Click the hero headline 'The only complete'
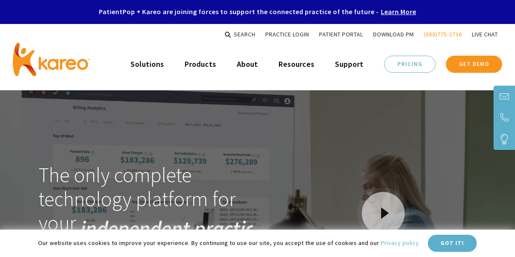This screenshot has height=257, width=515. click(115, 175)
